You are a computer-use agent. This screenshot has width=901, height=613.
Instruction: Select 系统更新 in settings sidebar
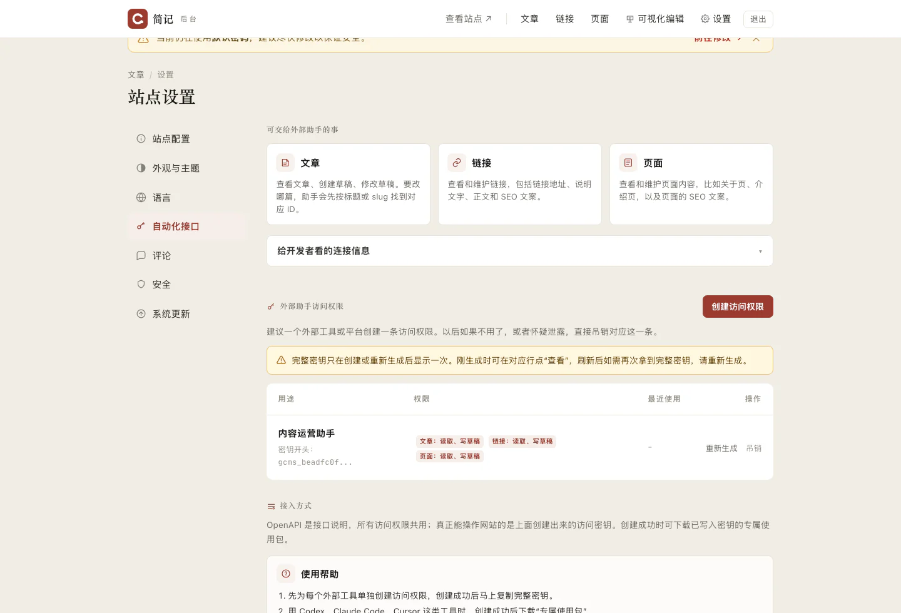click(x=188, y=314)
